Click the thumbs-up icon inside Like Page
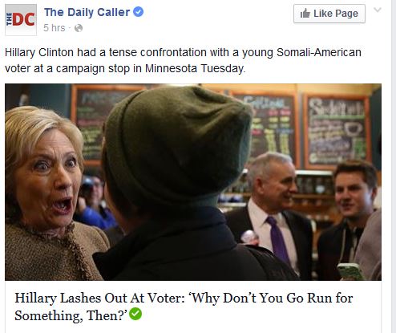This screenshot has width=396, height=333. point(305,14)
